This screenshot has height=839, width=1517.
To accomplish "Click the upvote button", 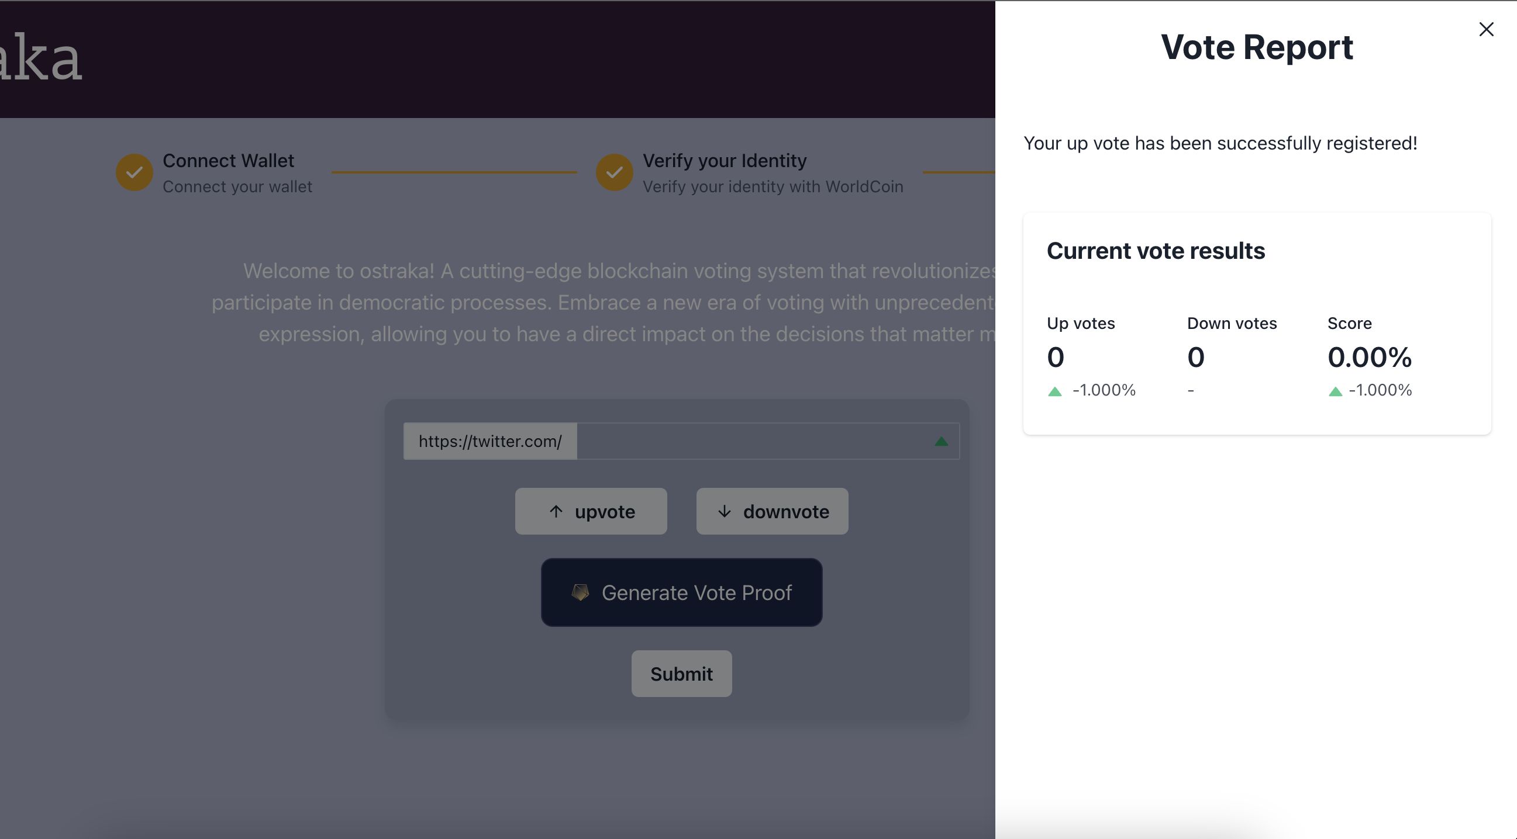I will pos(591,511).
